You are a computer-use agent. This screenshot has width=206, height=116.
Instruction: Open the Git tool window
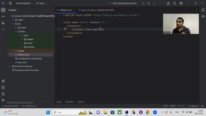coord(3,100)
